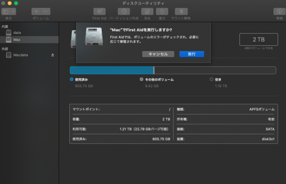Click the 外部 sidebar section header
Viewport: 286px width, 184px height.
pyautogui.click(x=5, y=49)
